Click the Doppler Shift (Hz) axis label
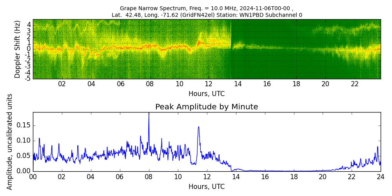The width and height of the screenshot is (392, 196). coord(18,49)
